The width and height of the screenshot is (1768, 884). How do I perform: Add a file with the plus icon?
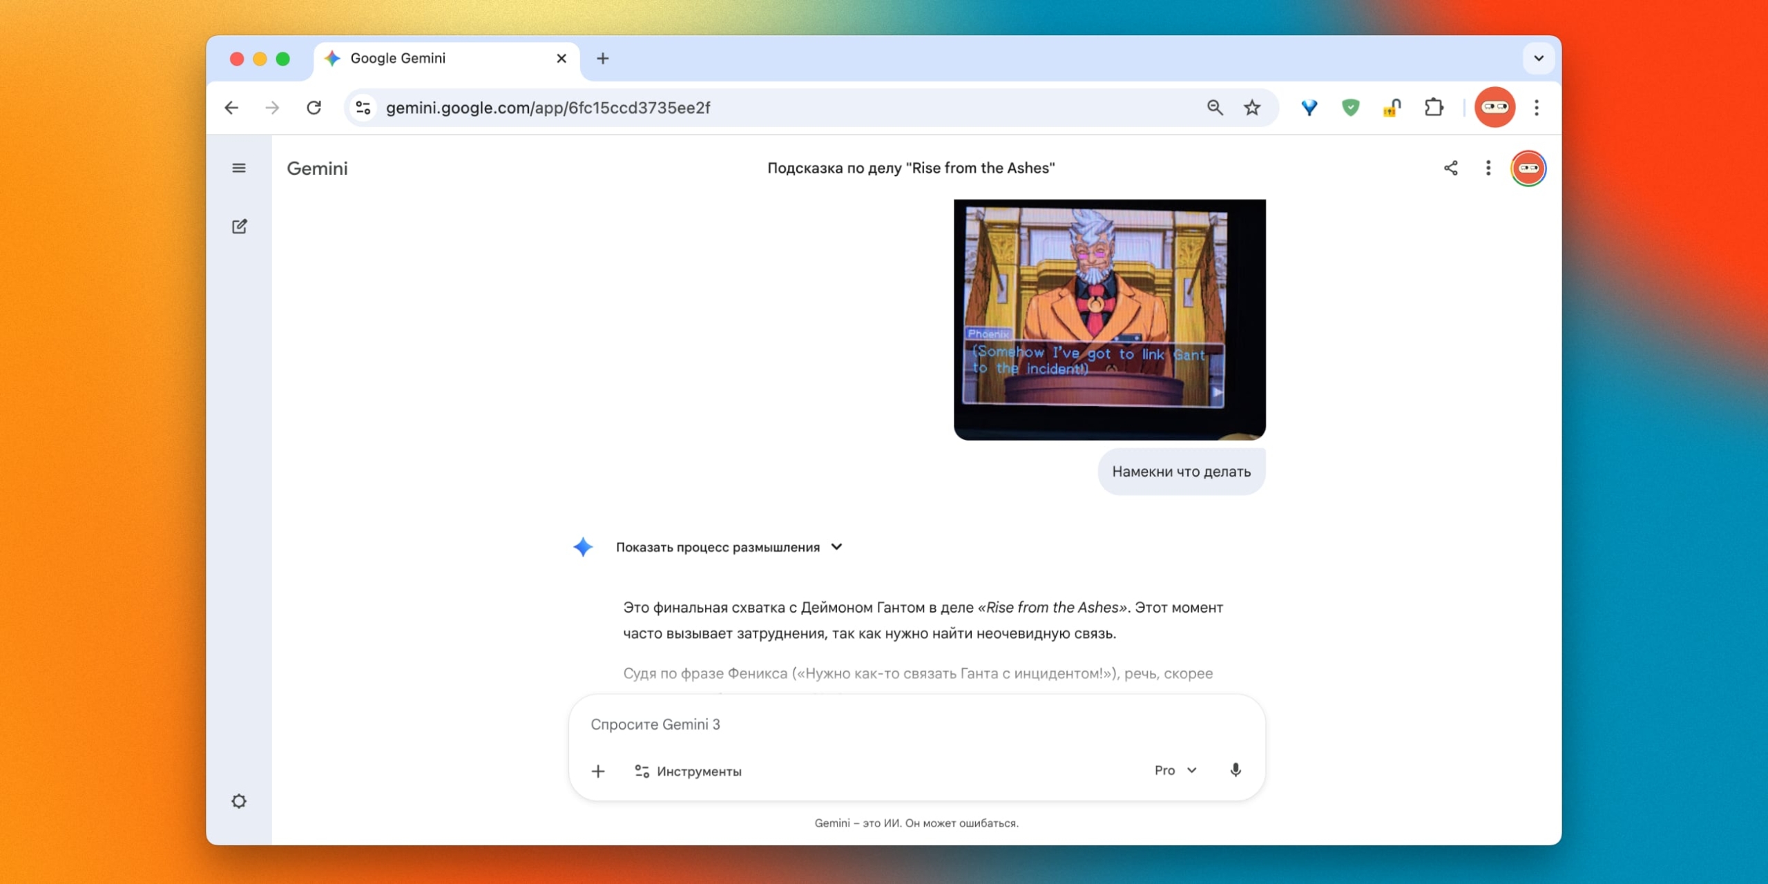click(598, 771)
